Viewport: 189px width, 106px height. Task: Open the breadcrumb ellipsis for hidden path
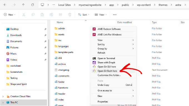pyautogui.click(x=54, y=5)
